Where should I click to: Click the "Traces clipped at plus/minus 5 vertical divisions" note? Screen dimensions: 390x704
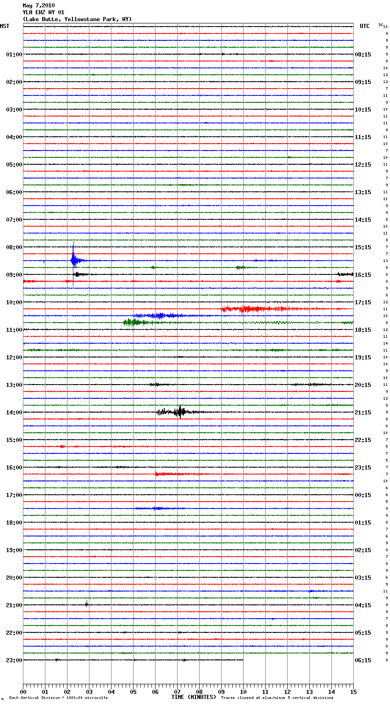point(277,698)
